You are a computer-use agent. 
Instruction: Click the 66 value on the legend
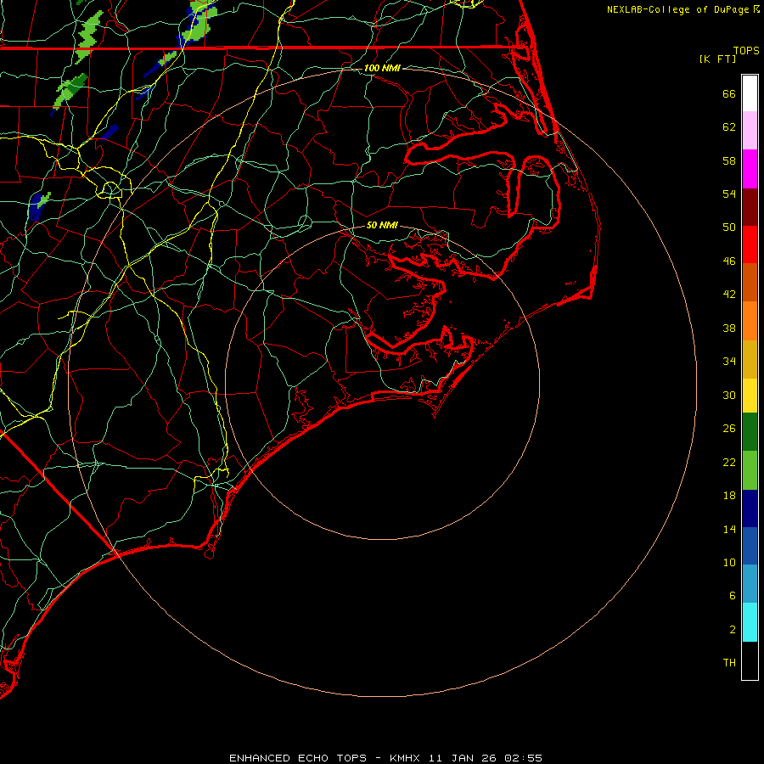tap(728, 94)
